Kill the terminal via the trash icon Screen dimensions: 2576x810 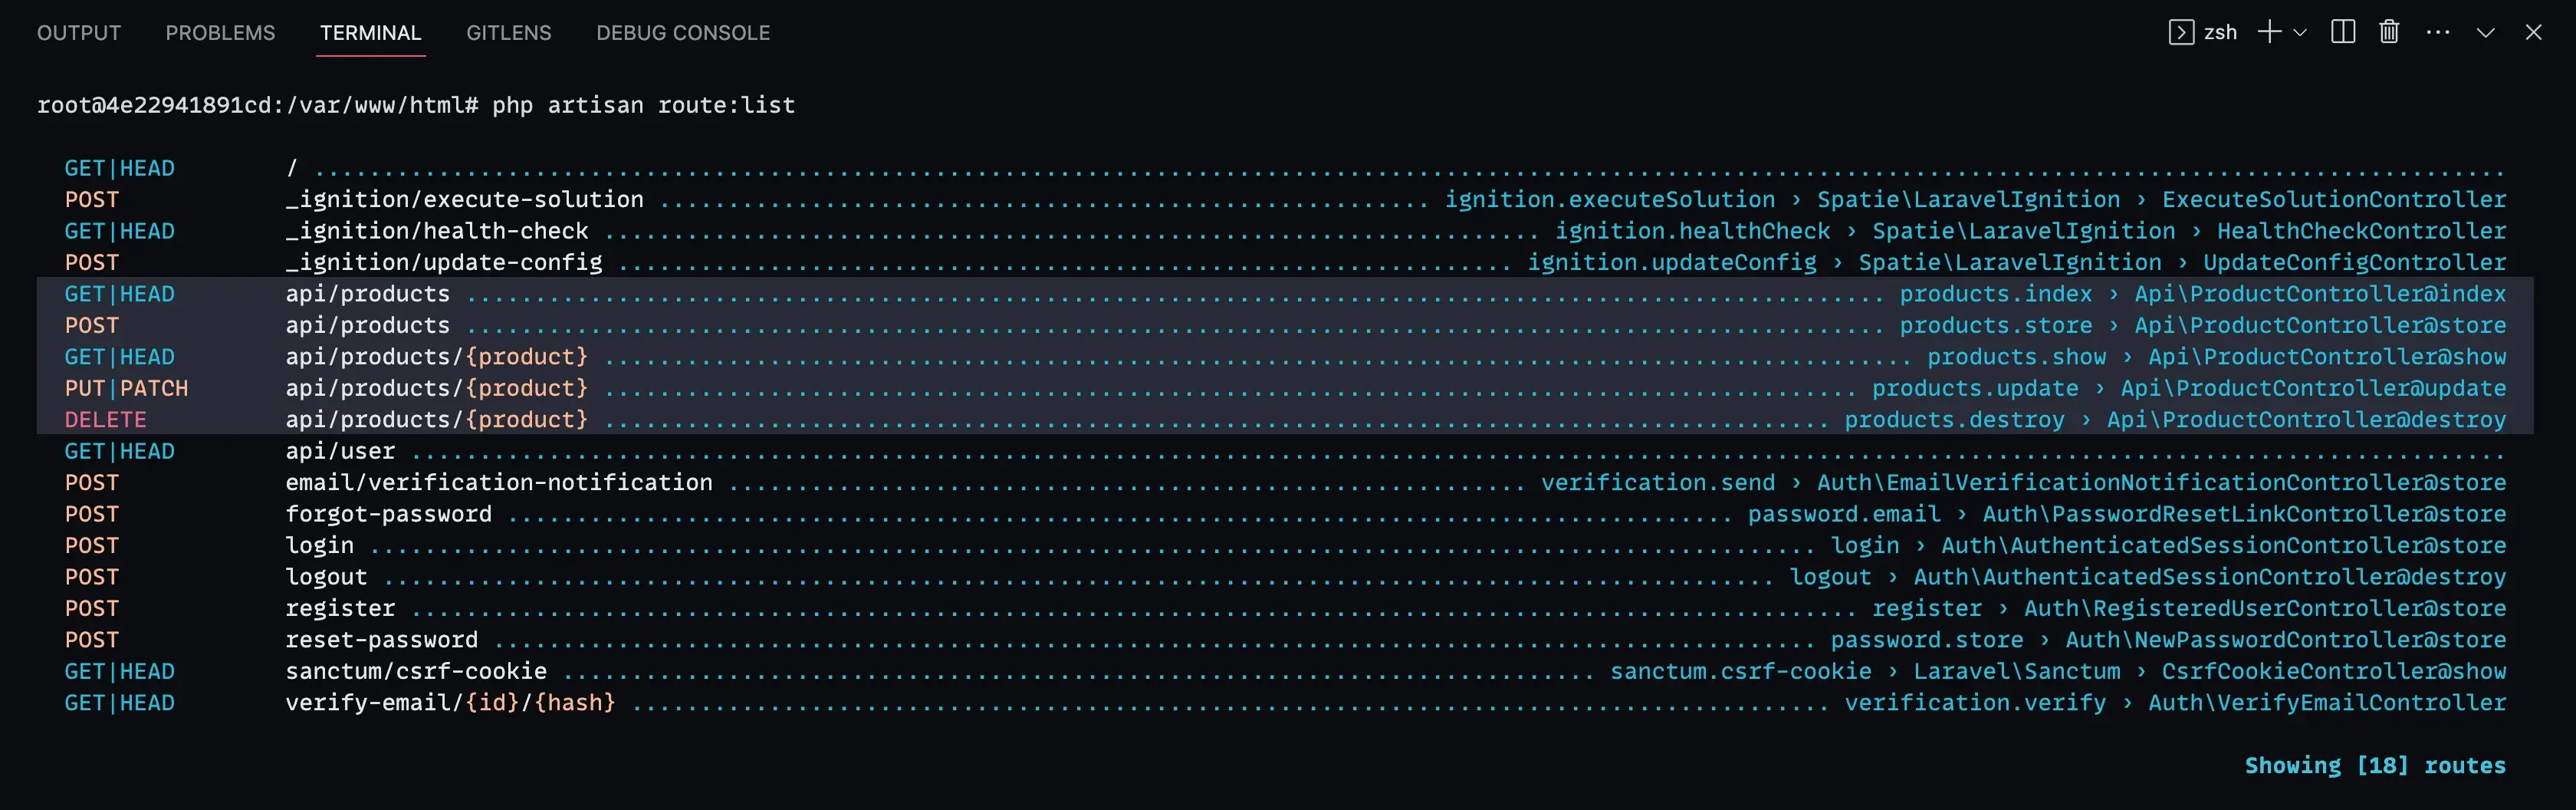tap(2389, 32)
